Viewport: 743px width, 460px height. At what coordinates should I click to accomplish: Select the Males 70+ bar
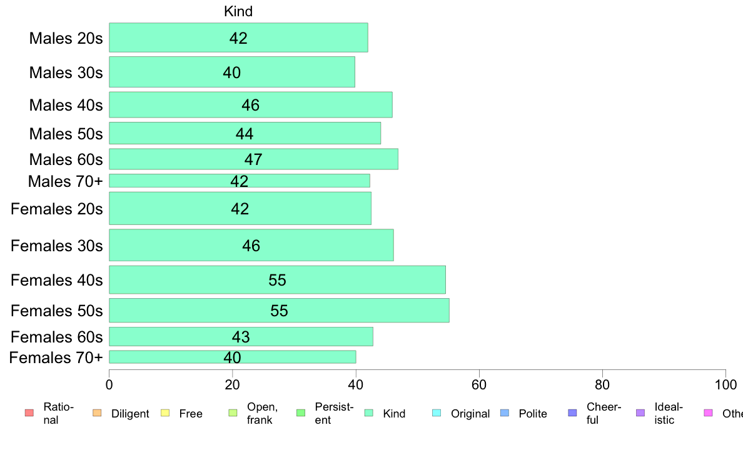[240, 181]
